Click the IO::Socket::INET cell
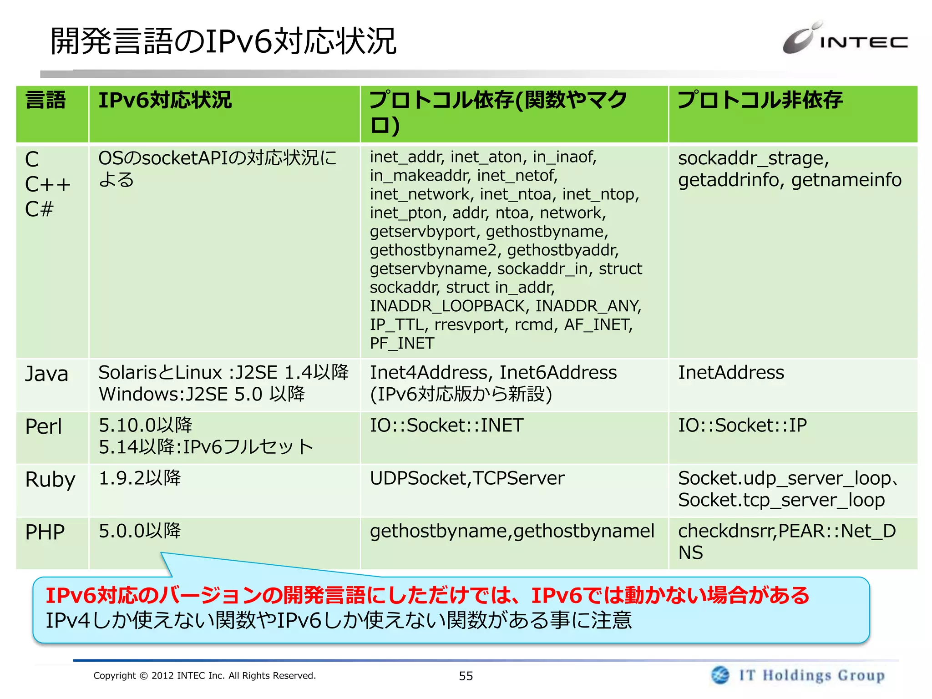The image size is (932, 699). click(x=514, y=437)
